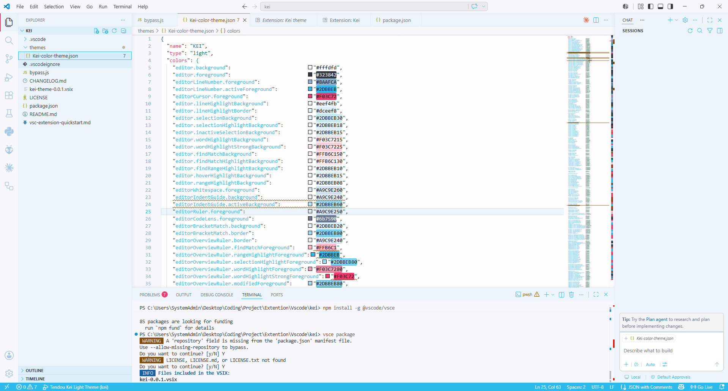
Task: Open the Selection menu
Action: pyautogui.click(x=54, y=6)
